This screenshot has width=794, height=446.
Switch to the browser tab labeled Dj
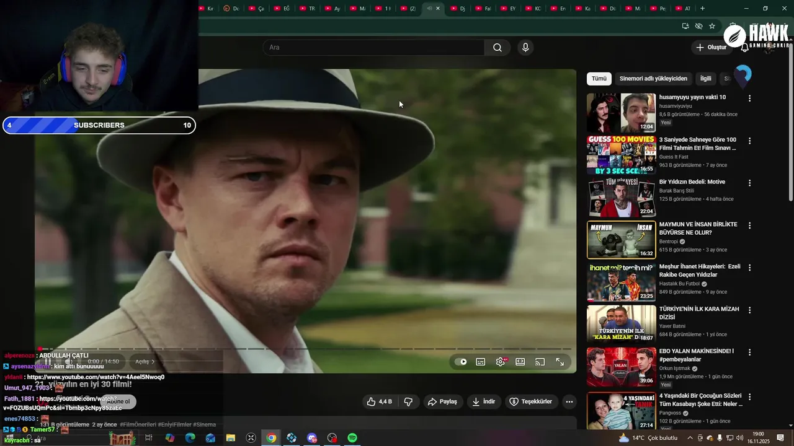click(458, 8)
